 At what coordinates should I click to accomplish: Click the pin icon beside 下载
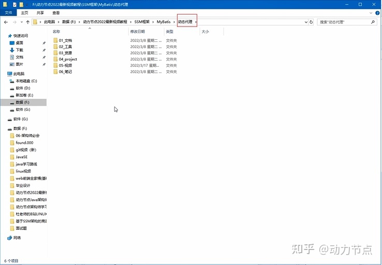tap(44, 50)
